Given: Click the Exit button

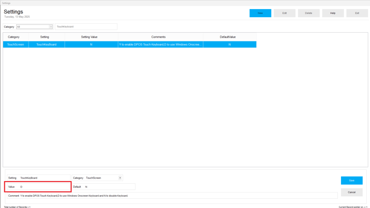Looking at the screenshot, I should 357,13.
